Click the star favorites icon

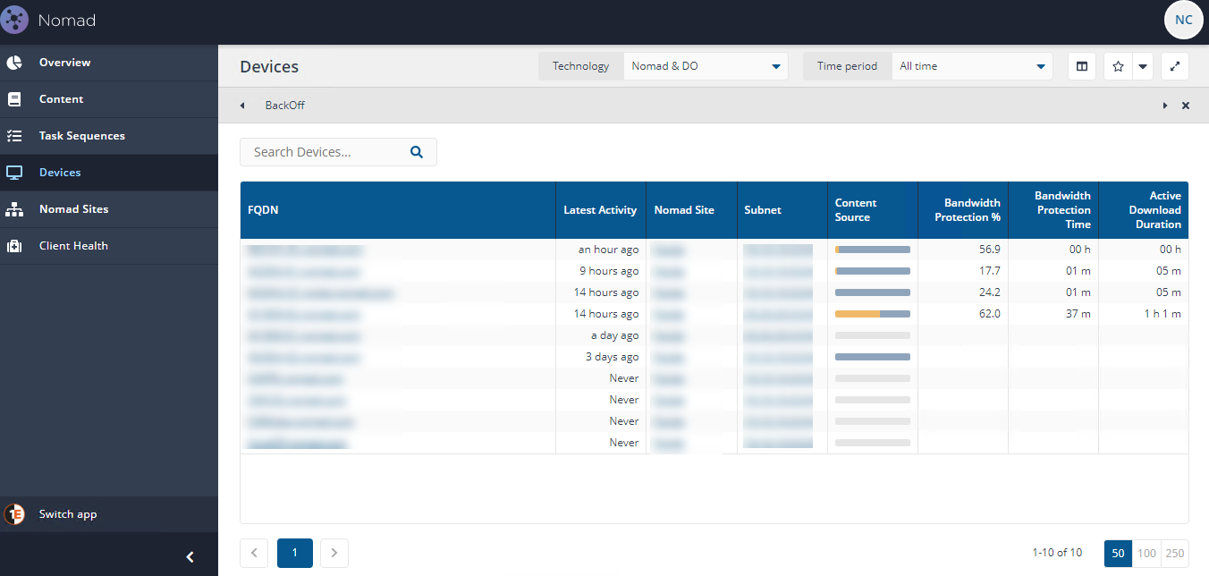click(x=1118, y=66)
